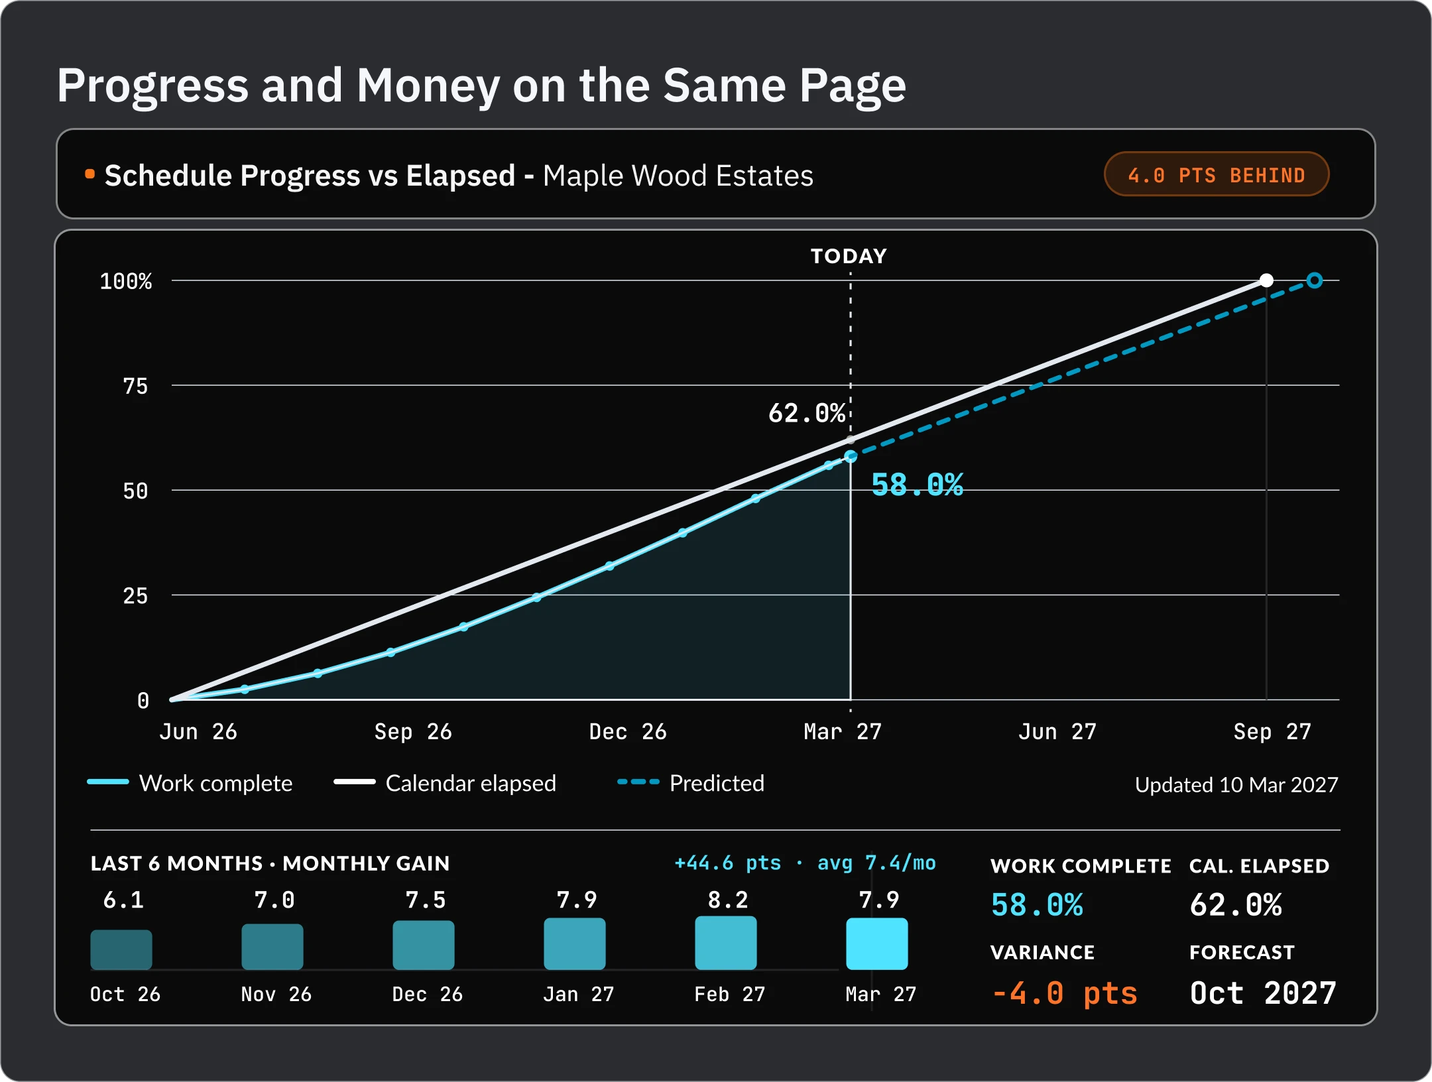Toggle the Work complete legend label
The width and height of the screenshot is (1432, 1082).
[x=215, y=783]
